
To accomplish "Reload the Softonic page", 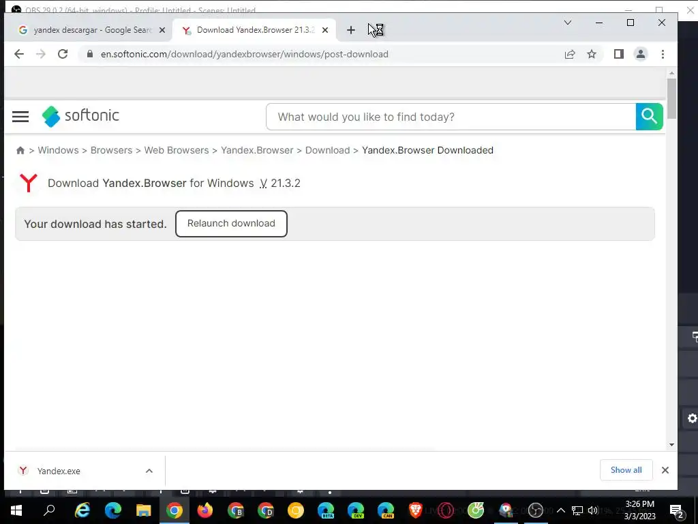I will pyautogui.click(x=63, y=54).
